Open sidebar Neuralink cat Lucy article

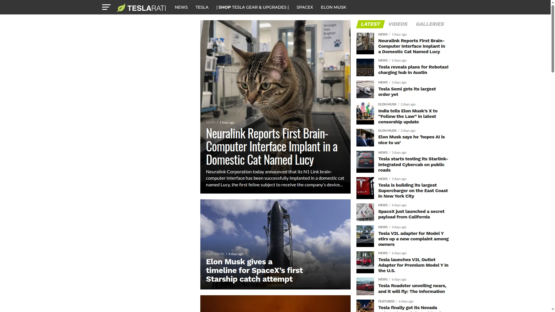[412, 46]
